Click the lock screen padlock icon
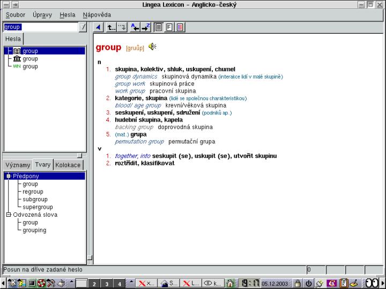Image resolution: width=386 pixels, height=289 pixels. 298,283
